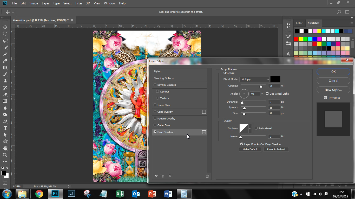355x199 pixels.
Task: Select the Pen tool
Action: pyautogui.click(x=5, y=121)
